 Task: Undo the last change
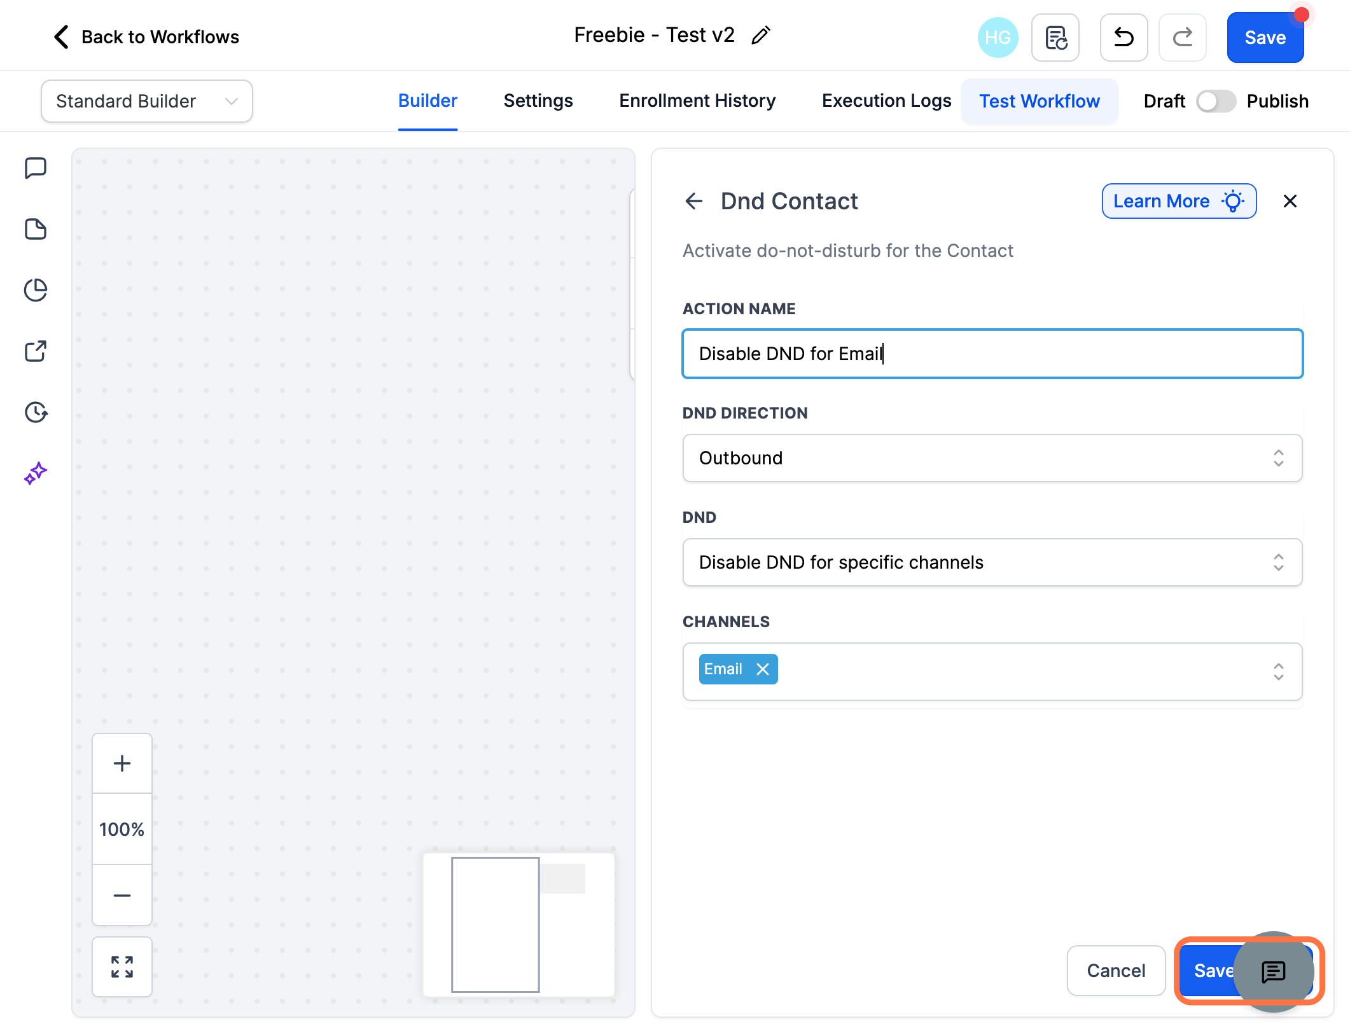(x=1124, y=38)
